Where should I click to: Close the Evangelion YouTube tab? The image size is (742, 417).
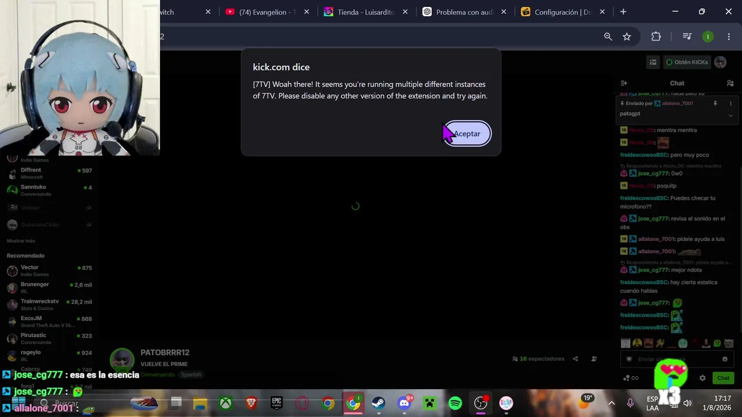click(x=307, y=12)
